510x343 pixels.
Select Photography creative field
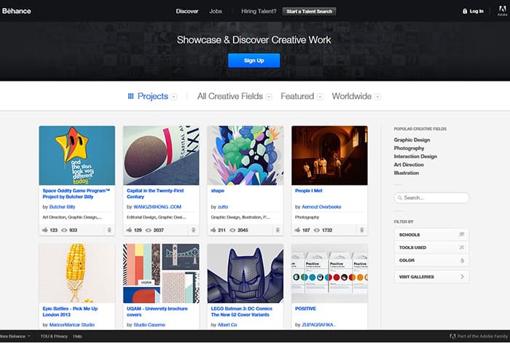point(409,149)
